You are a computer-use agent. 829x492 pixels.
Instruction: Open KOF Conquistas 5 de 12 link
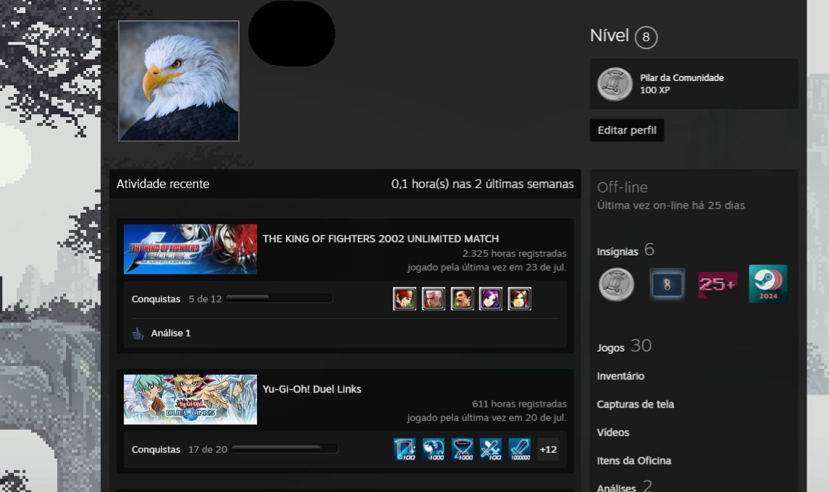click(177, 299)
